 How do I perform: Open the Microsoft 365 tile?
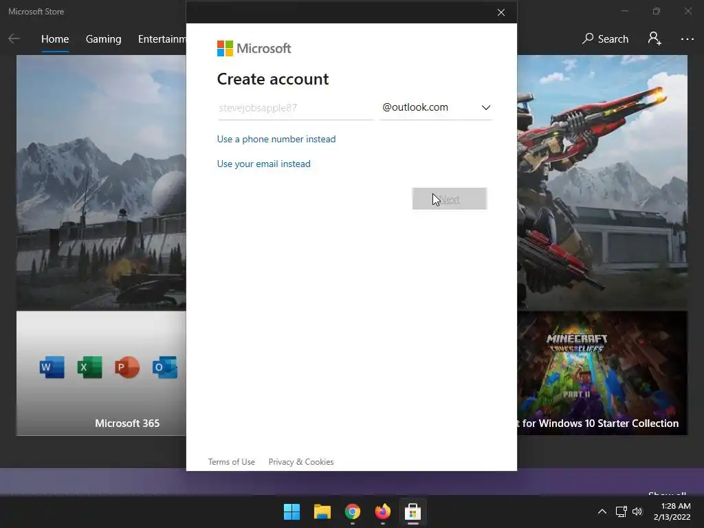pos(102,373)
